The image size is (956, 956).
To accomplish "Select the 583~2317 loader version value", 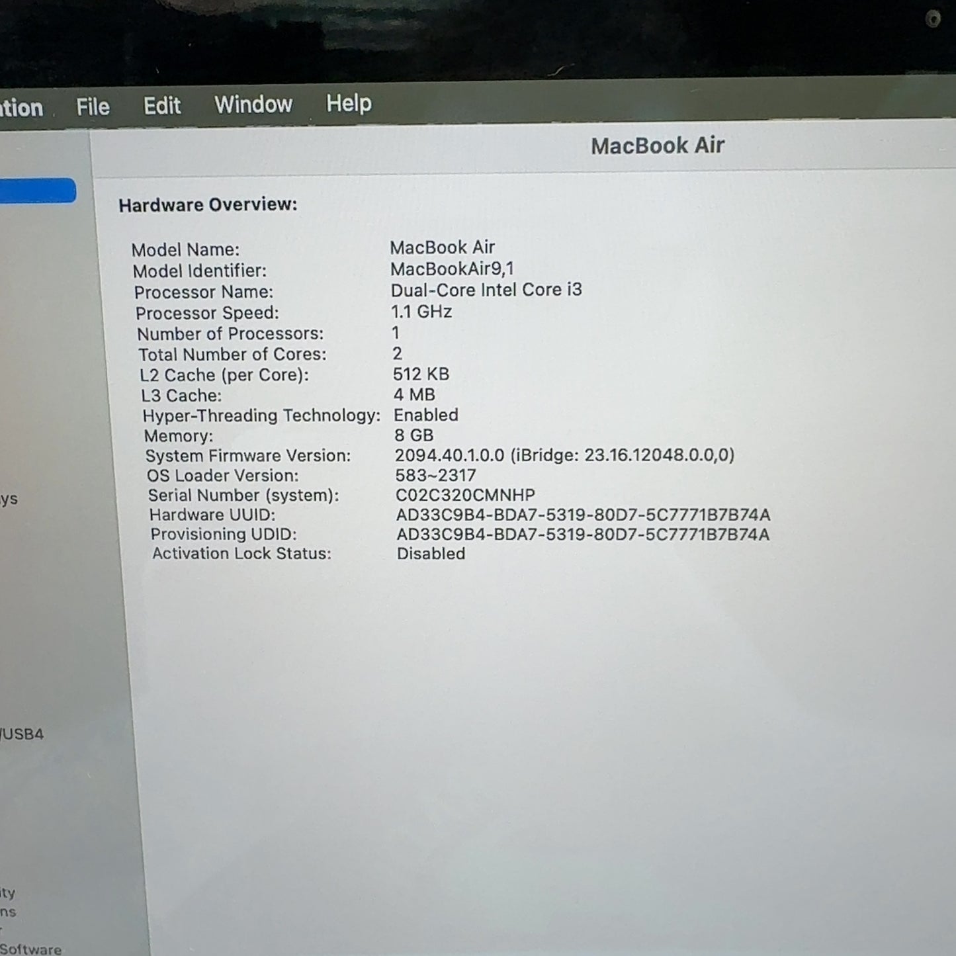I will [x=435, y=475].
